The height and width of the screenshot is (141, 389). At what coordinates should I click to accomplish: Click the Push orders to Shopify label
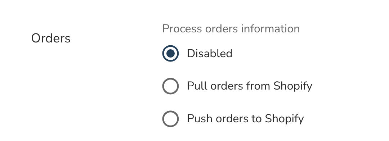(x=245, y=119)
